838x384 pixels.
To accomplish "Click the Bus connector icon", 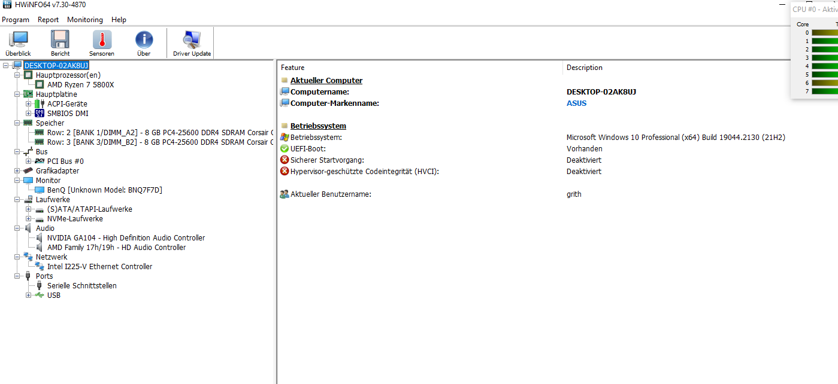I will pos(28,151).
